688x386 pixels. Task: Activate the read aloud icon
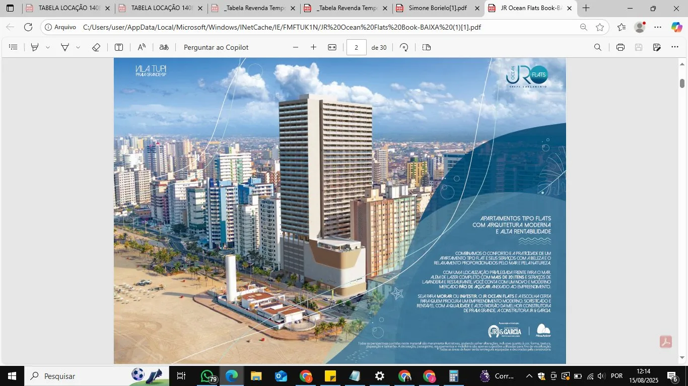[142, 47]
